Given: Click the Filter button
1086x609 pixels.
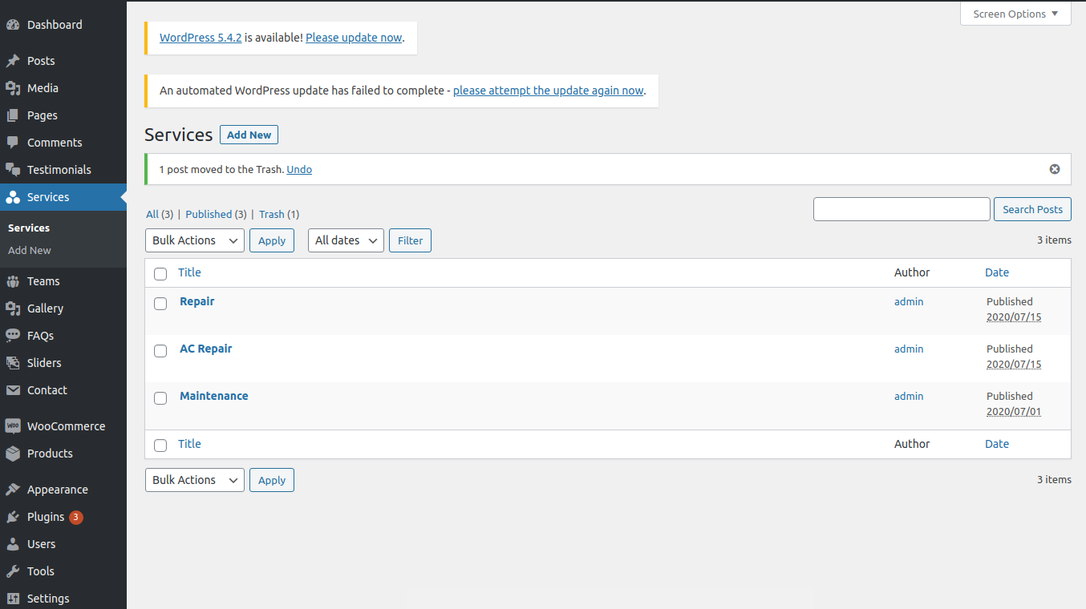Looking at the screenshot, I should point(410,240).
